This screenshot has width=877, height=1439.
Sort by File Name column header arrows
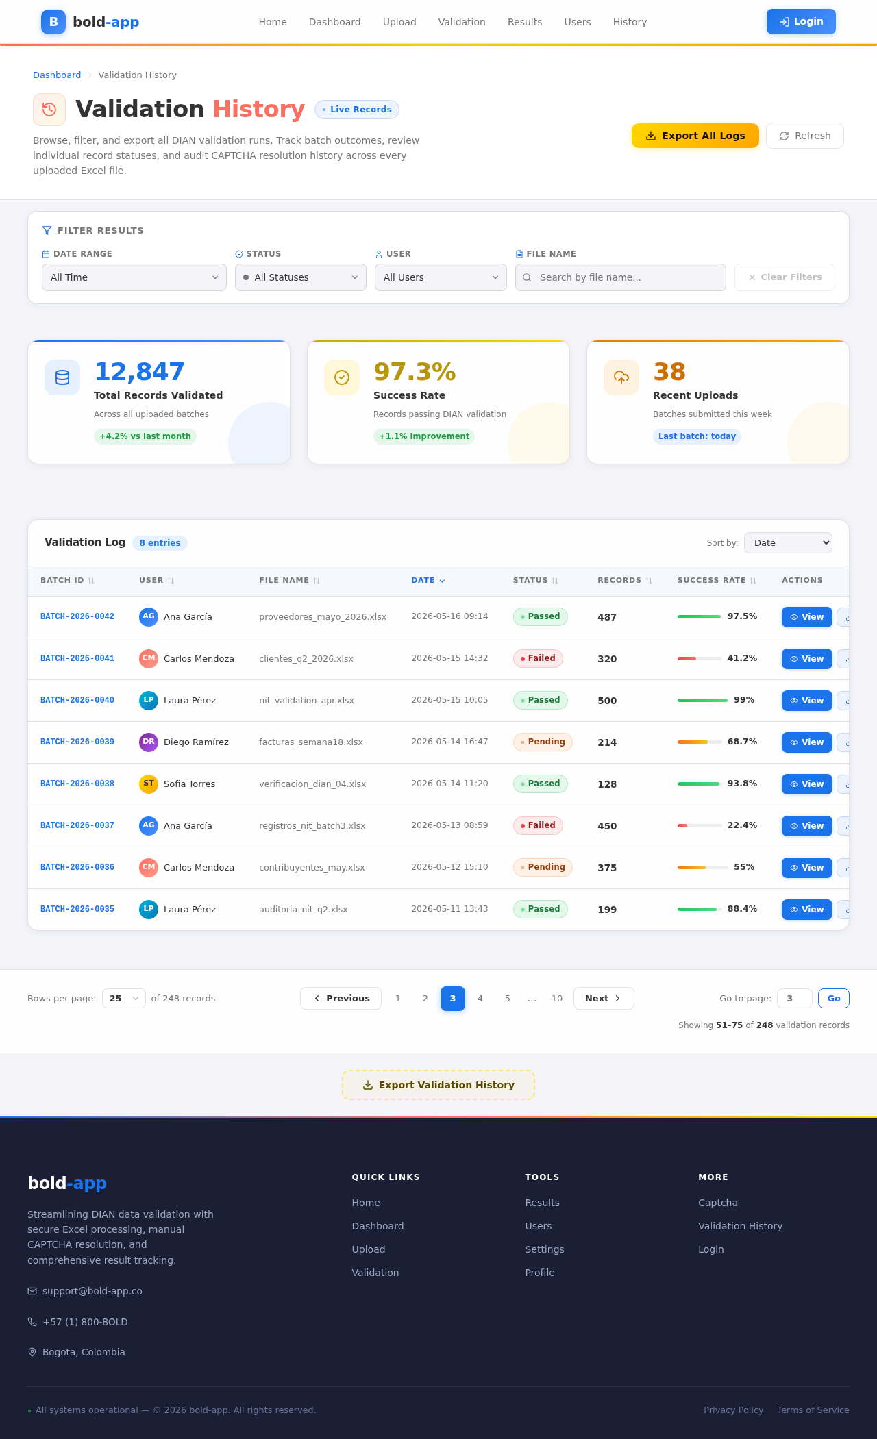click(x=317, y=581)
